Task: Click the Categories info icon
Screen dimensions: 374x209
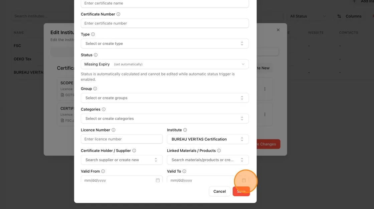Action: pyautogui.click(x=104, y=109)
